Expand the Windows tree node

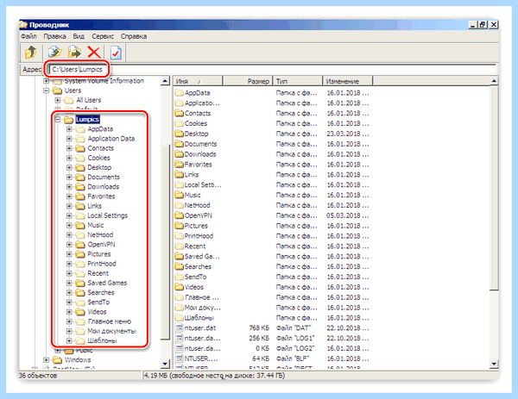(47, 359)
